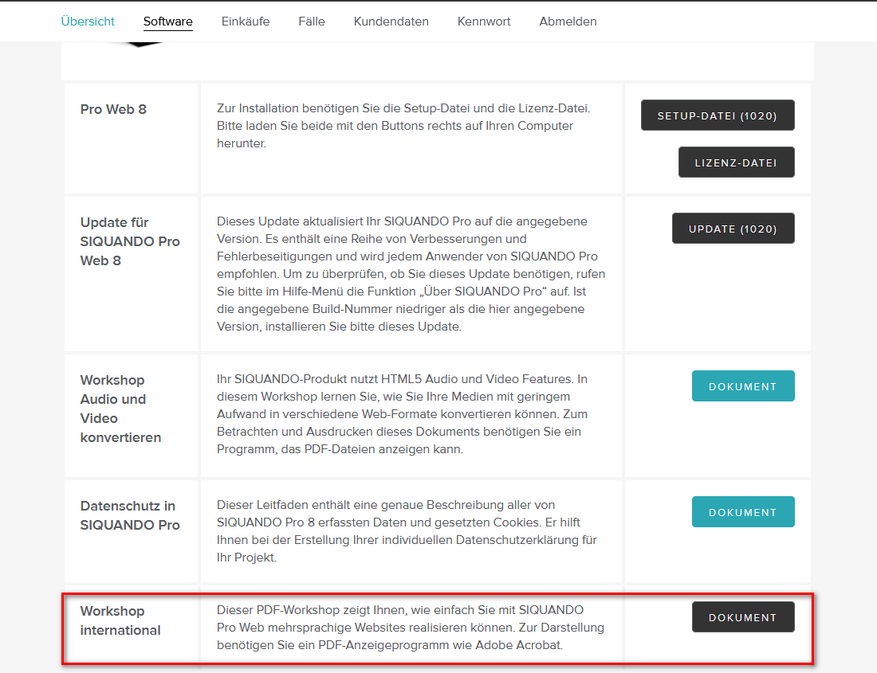Open DOKUMENT for Workshop international
The width and height of the screenshot is (877, 673).
[743, 617]
